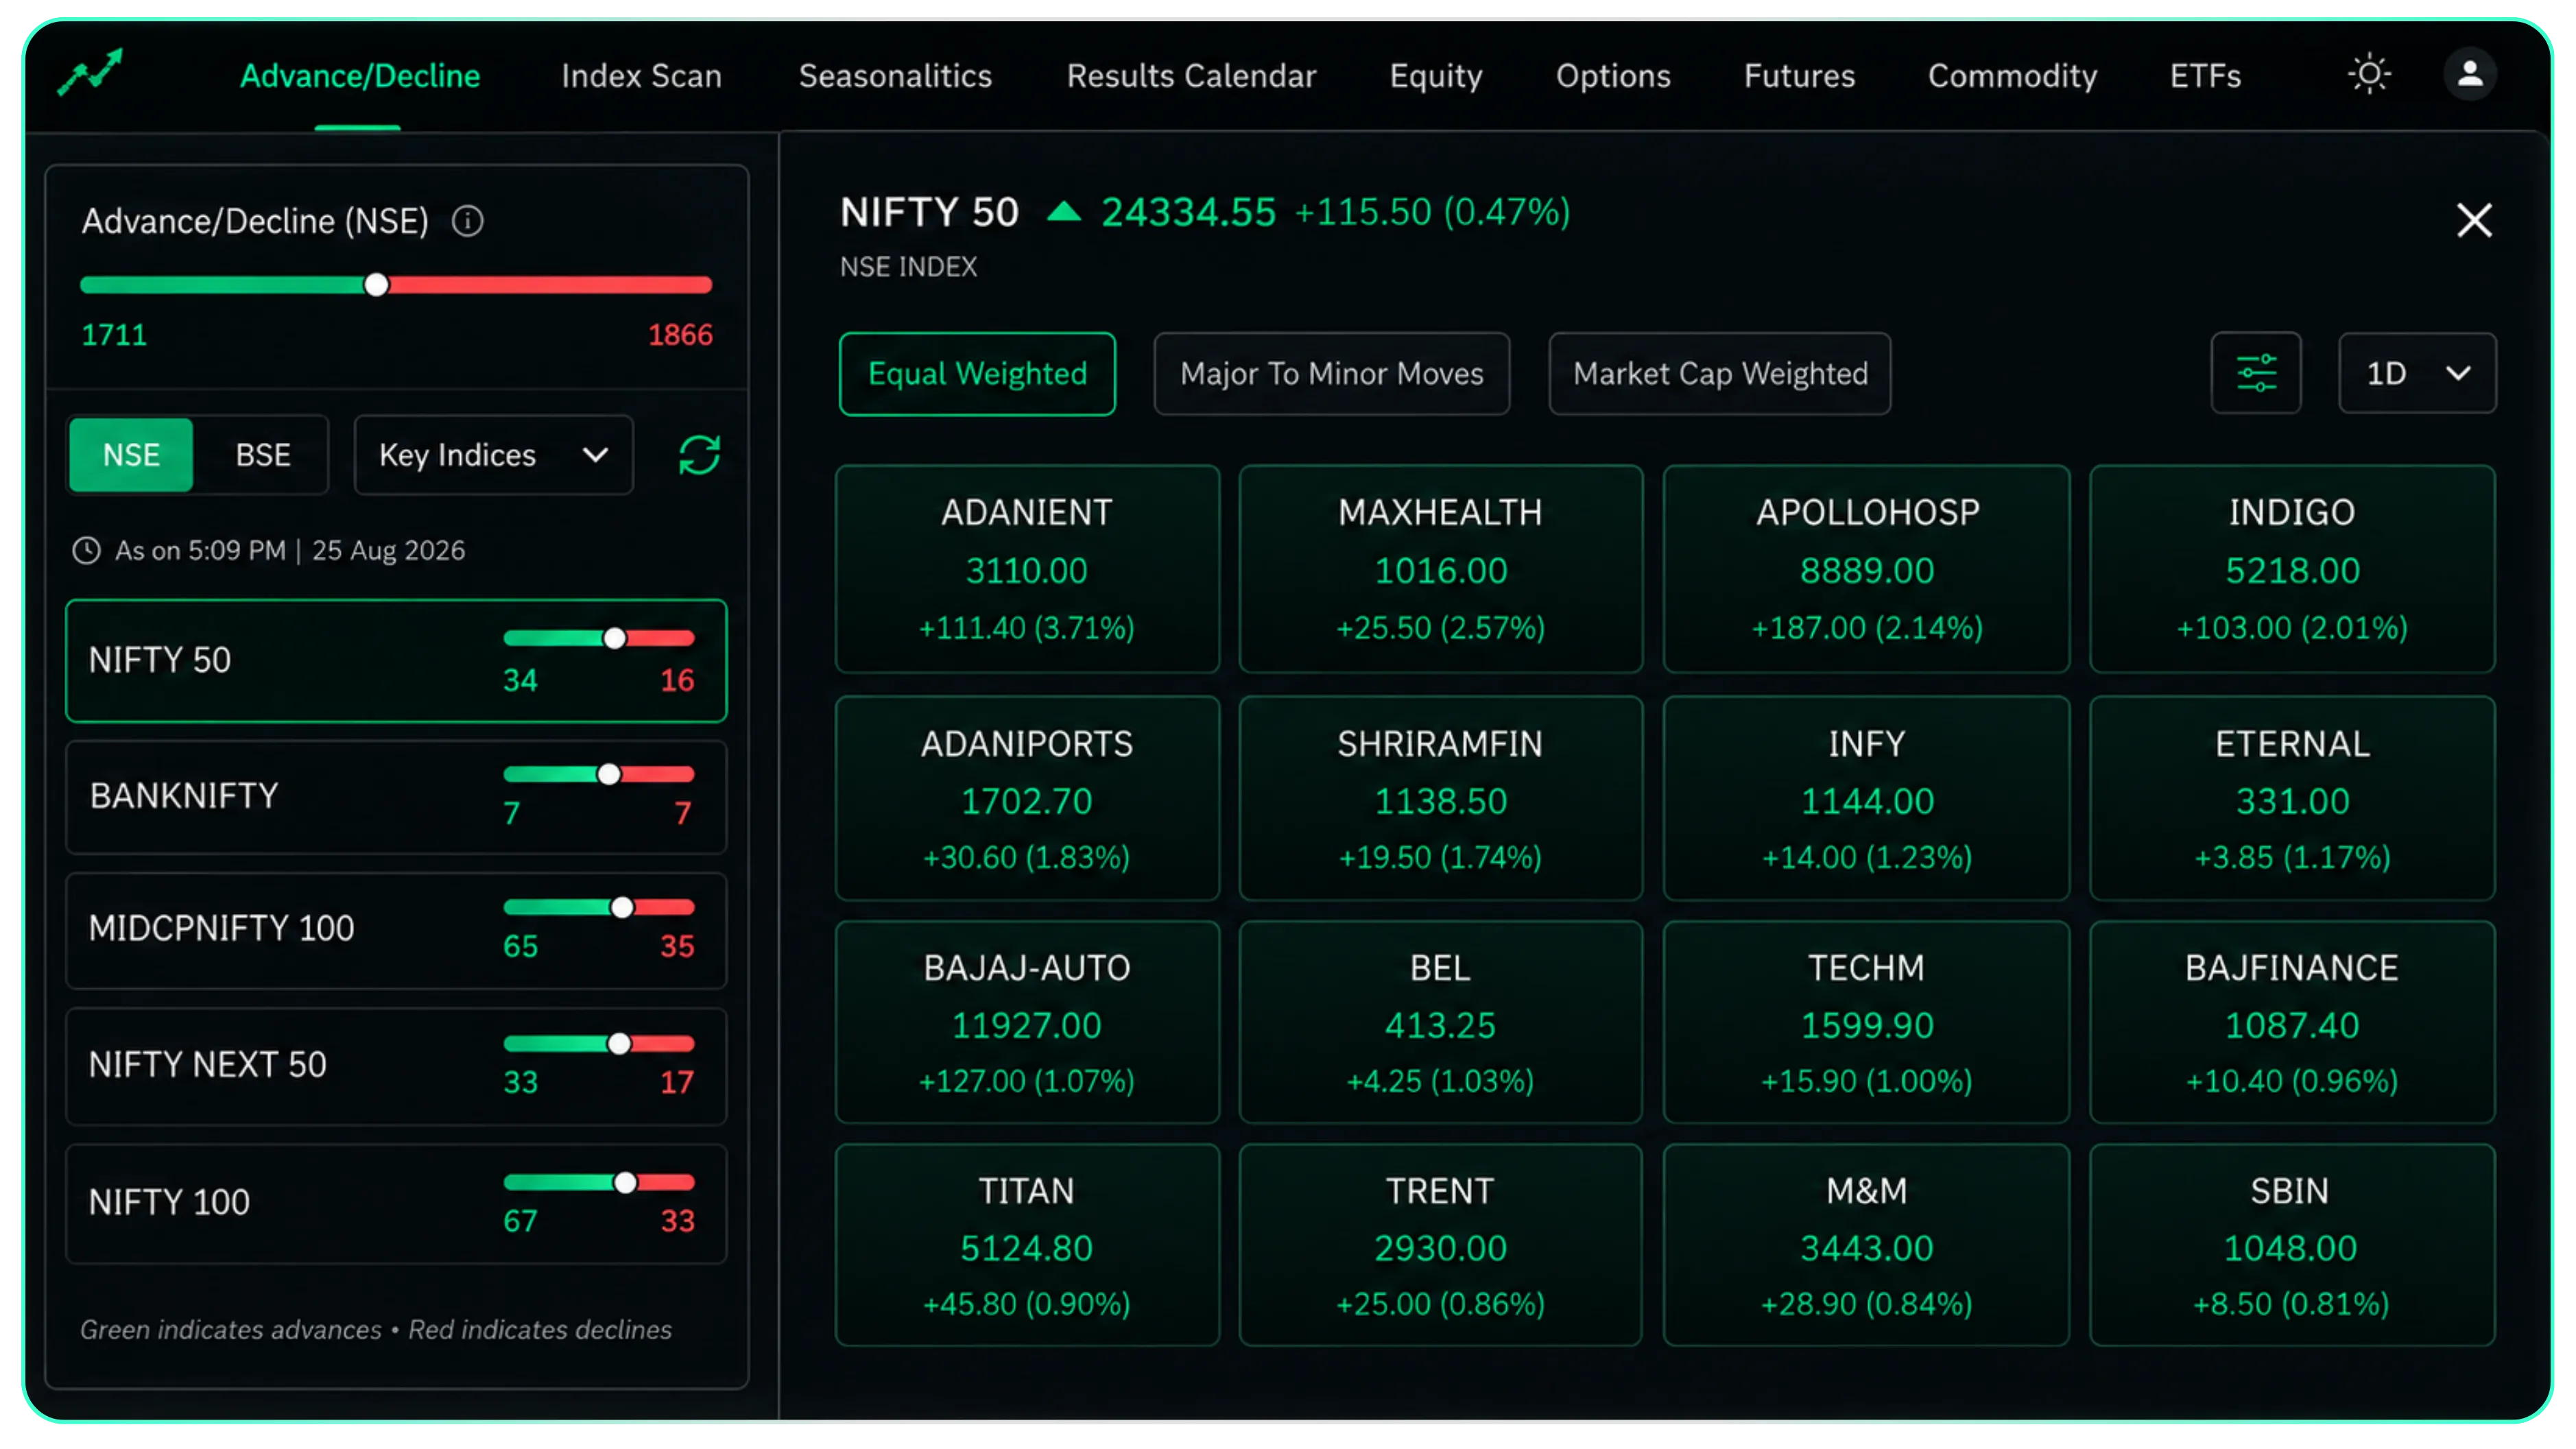This screenshot has height=1449, width=2576.
Task: Open the ADANIPORTS stock card
Action: 1027,799
